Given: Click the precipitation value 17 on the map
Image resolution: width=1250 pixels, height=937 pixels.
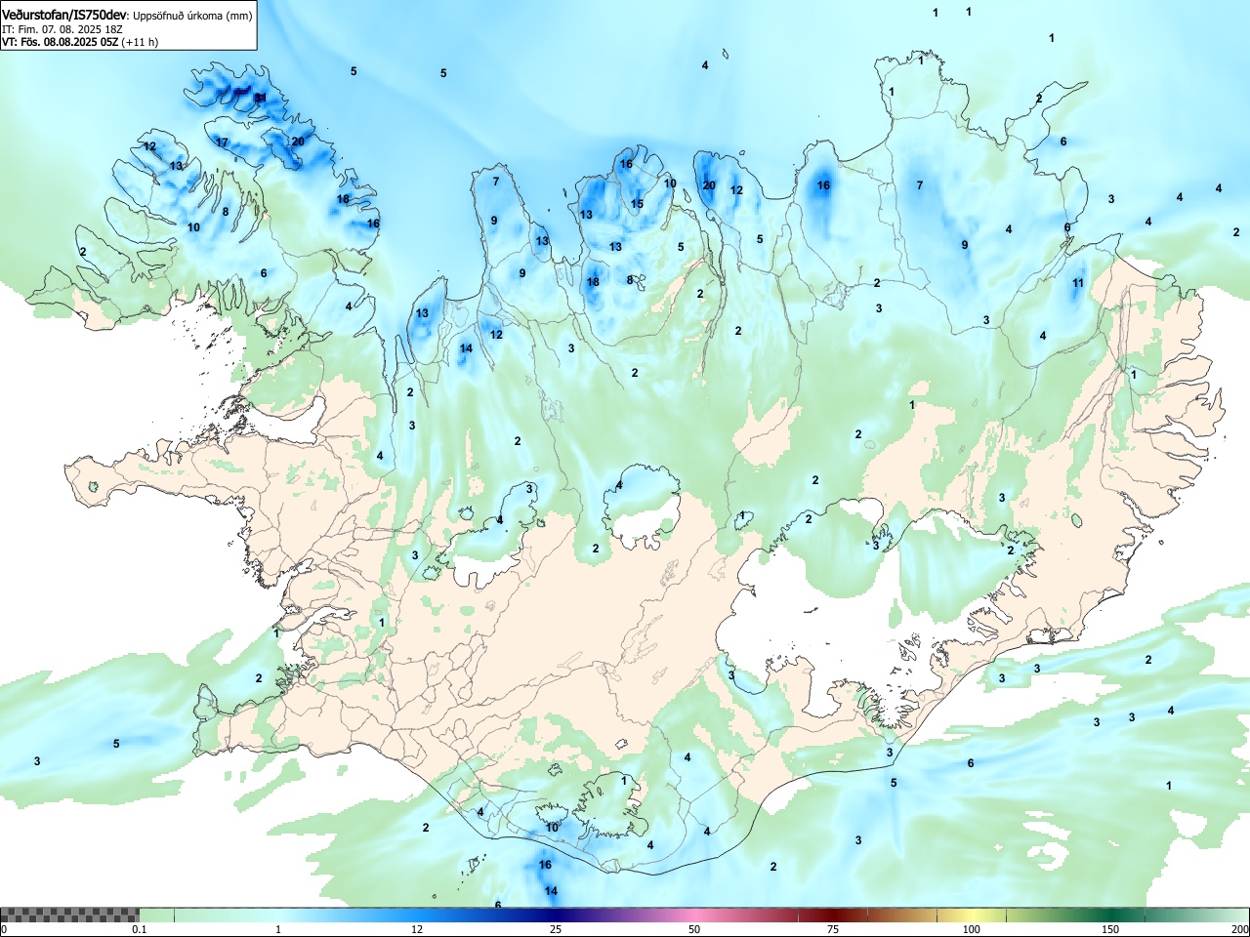Looking at the screenshot, I should coord(222,143).
